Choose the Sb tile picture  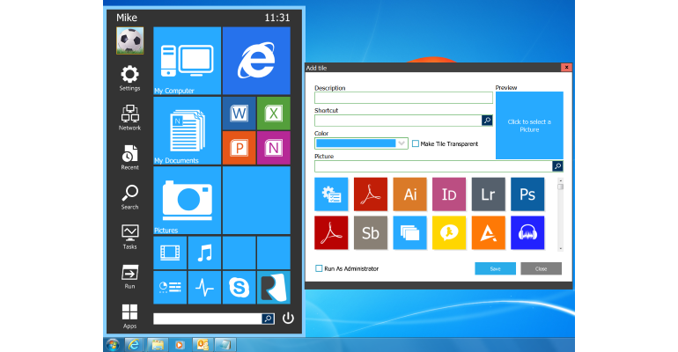(x=371, y=233)
